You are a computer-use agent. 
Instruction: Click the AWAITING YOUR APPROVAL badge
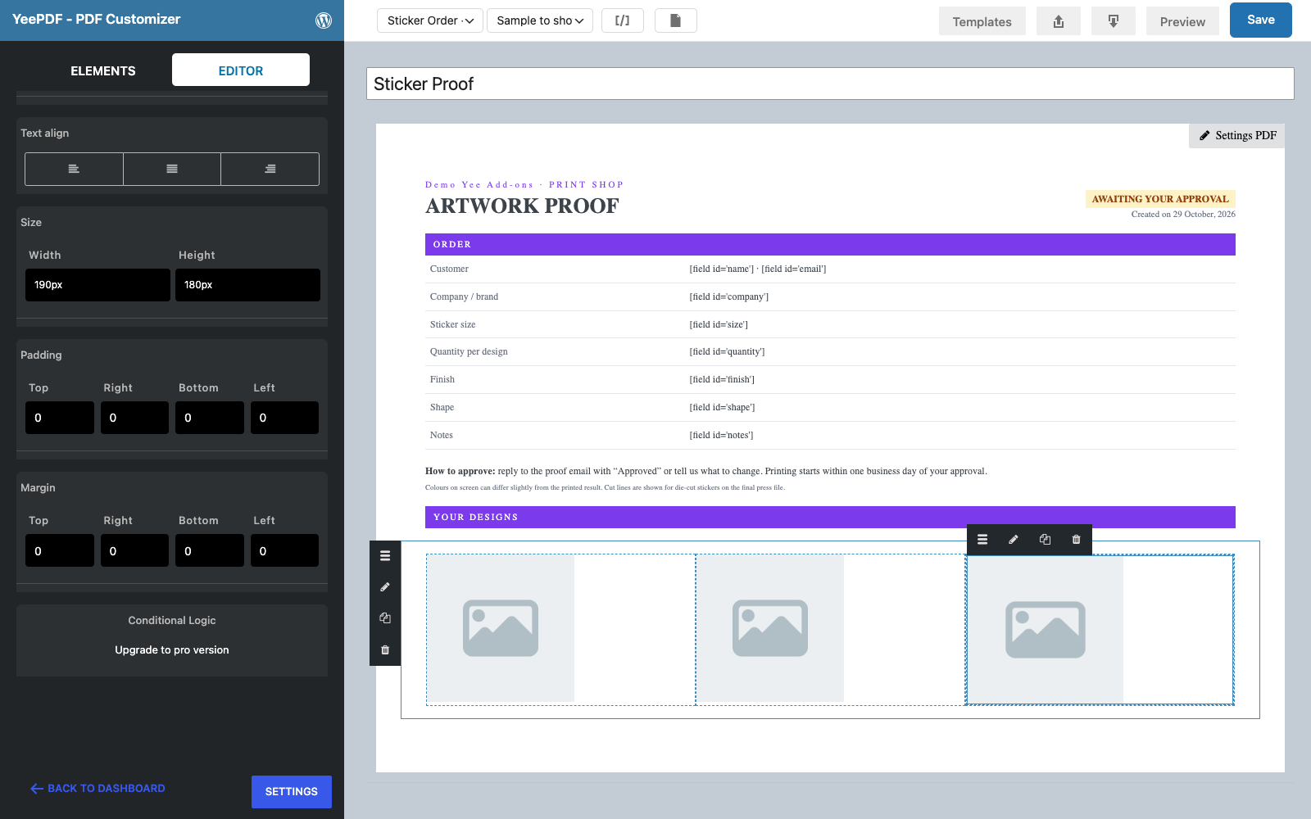point(1160,199)
